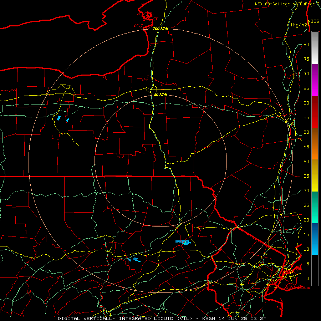
Task: Click the blue VIL echo pair in the southwest
Action: pos(134,260)
